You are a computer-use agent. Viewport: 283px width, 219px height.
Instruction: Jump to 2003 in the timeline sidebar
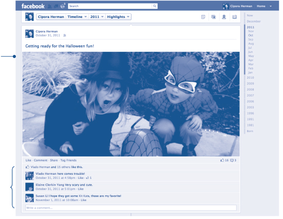tap(250, 107)
